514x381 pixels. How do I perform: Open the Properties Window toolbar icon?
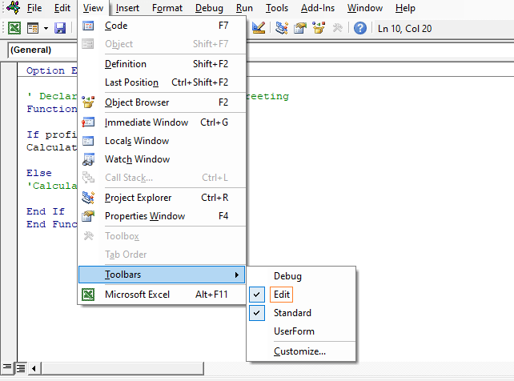[300, 28]
